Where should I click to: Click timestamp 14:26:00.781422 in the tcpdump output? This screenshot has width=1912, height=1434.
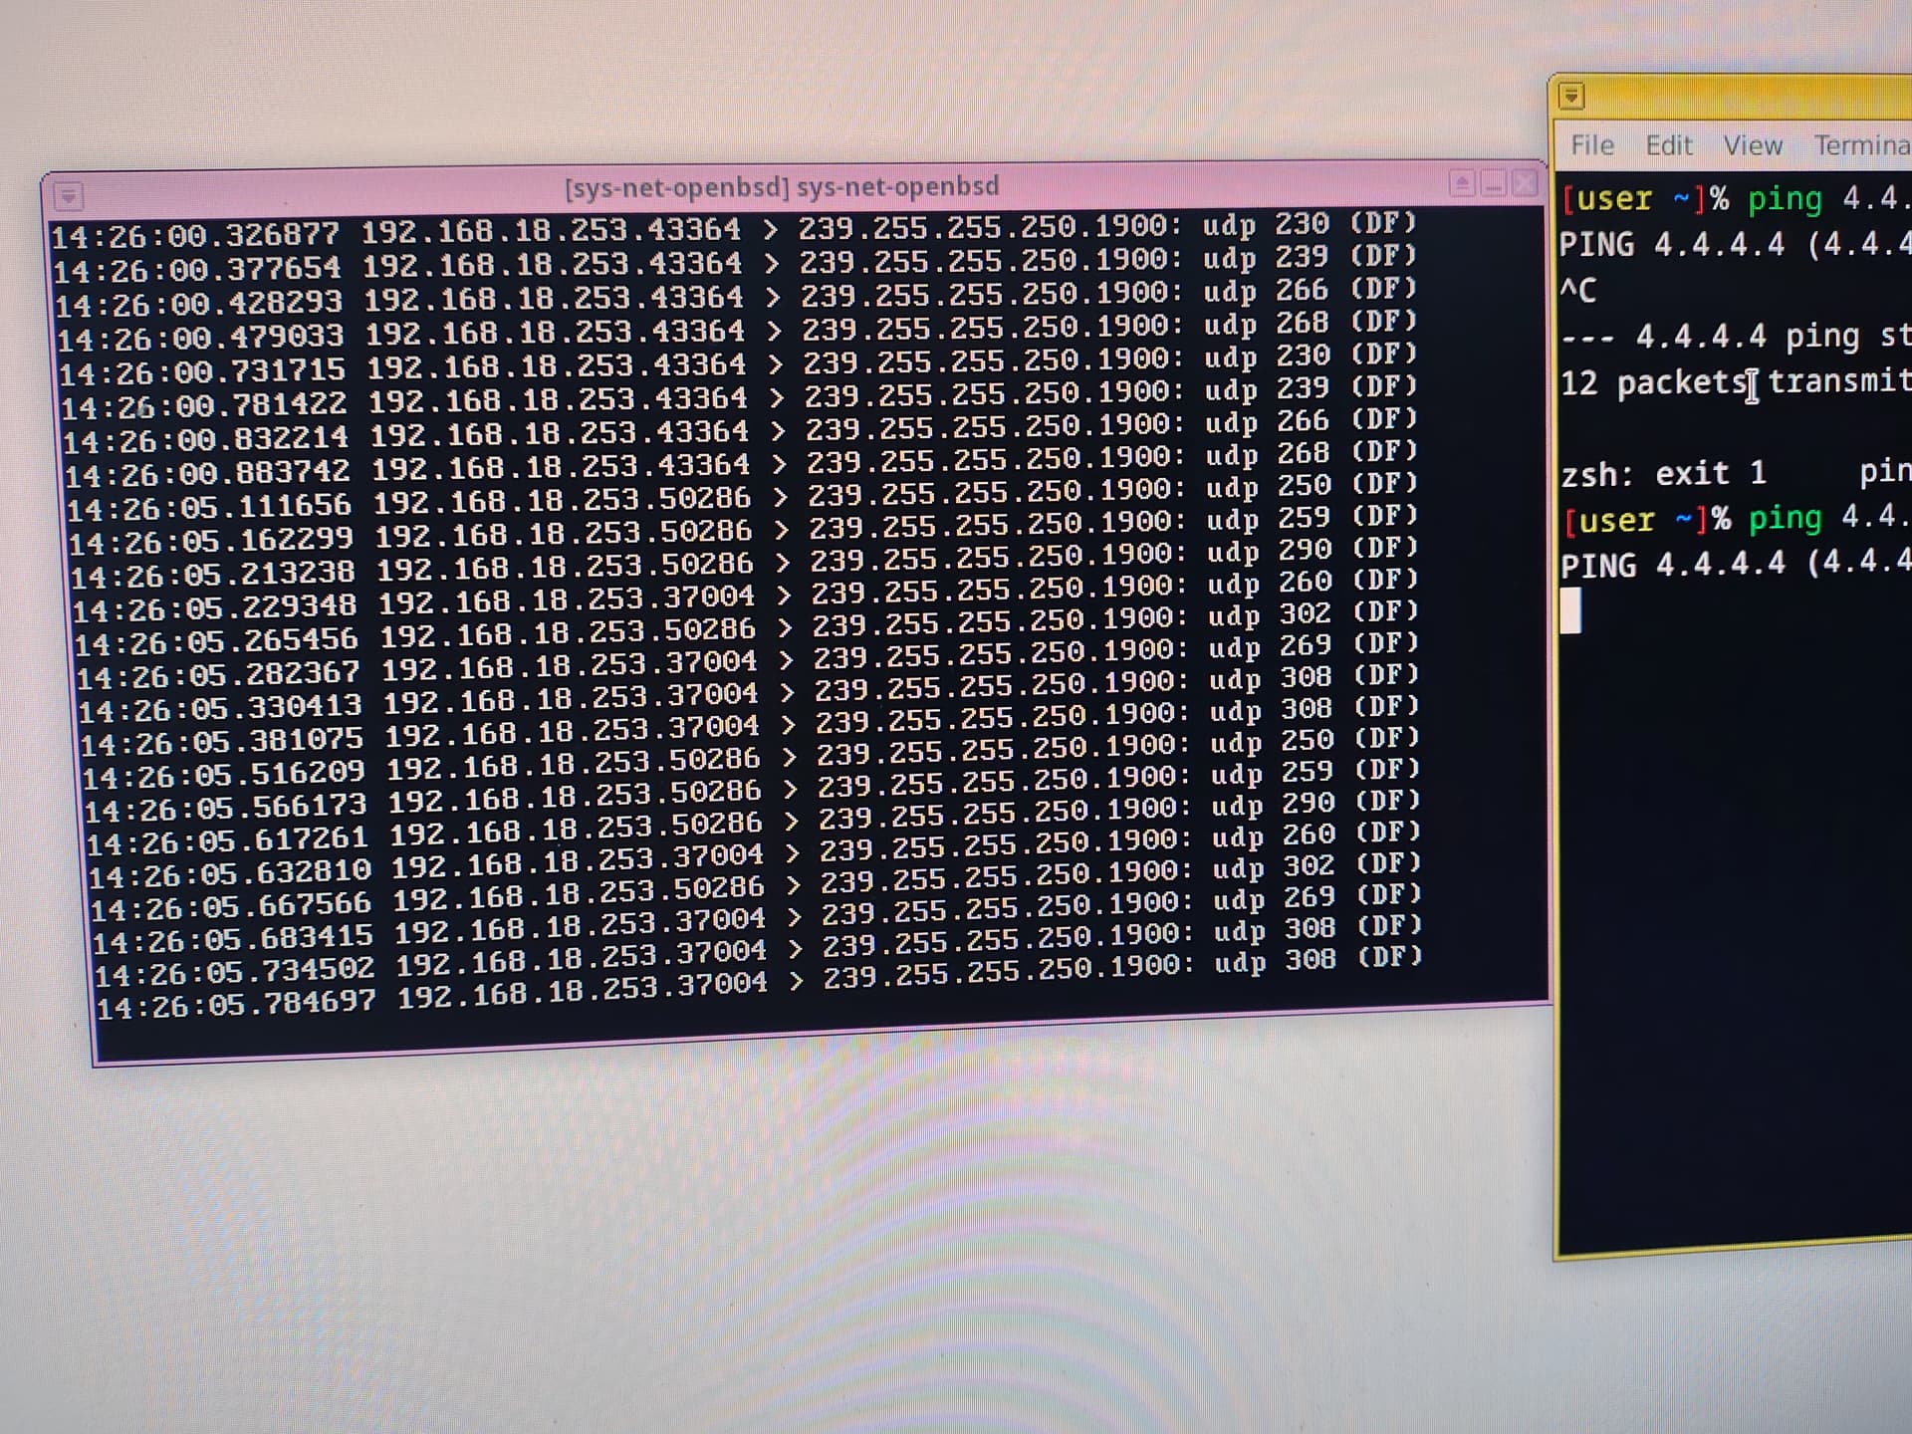[205, 405]
